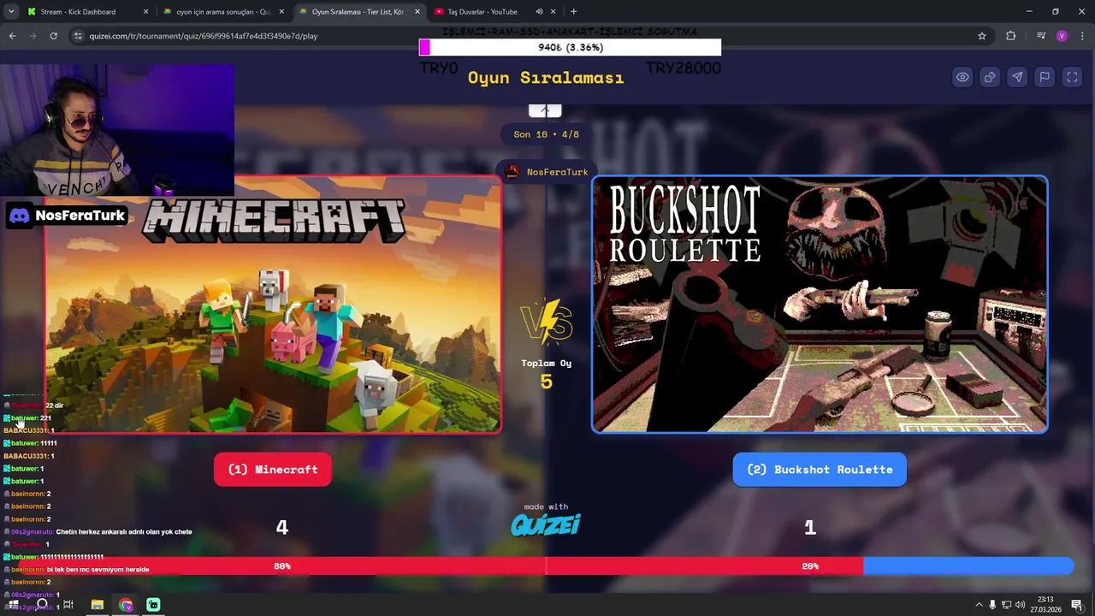Open clock showing 23:13

point(1045,605)
